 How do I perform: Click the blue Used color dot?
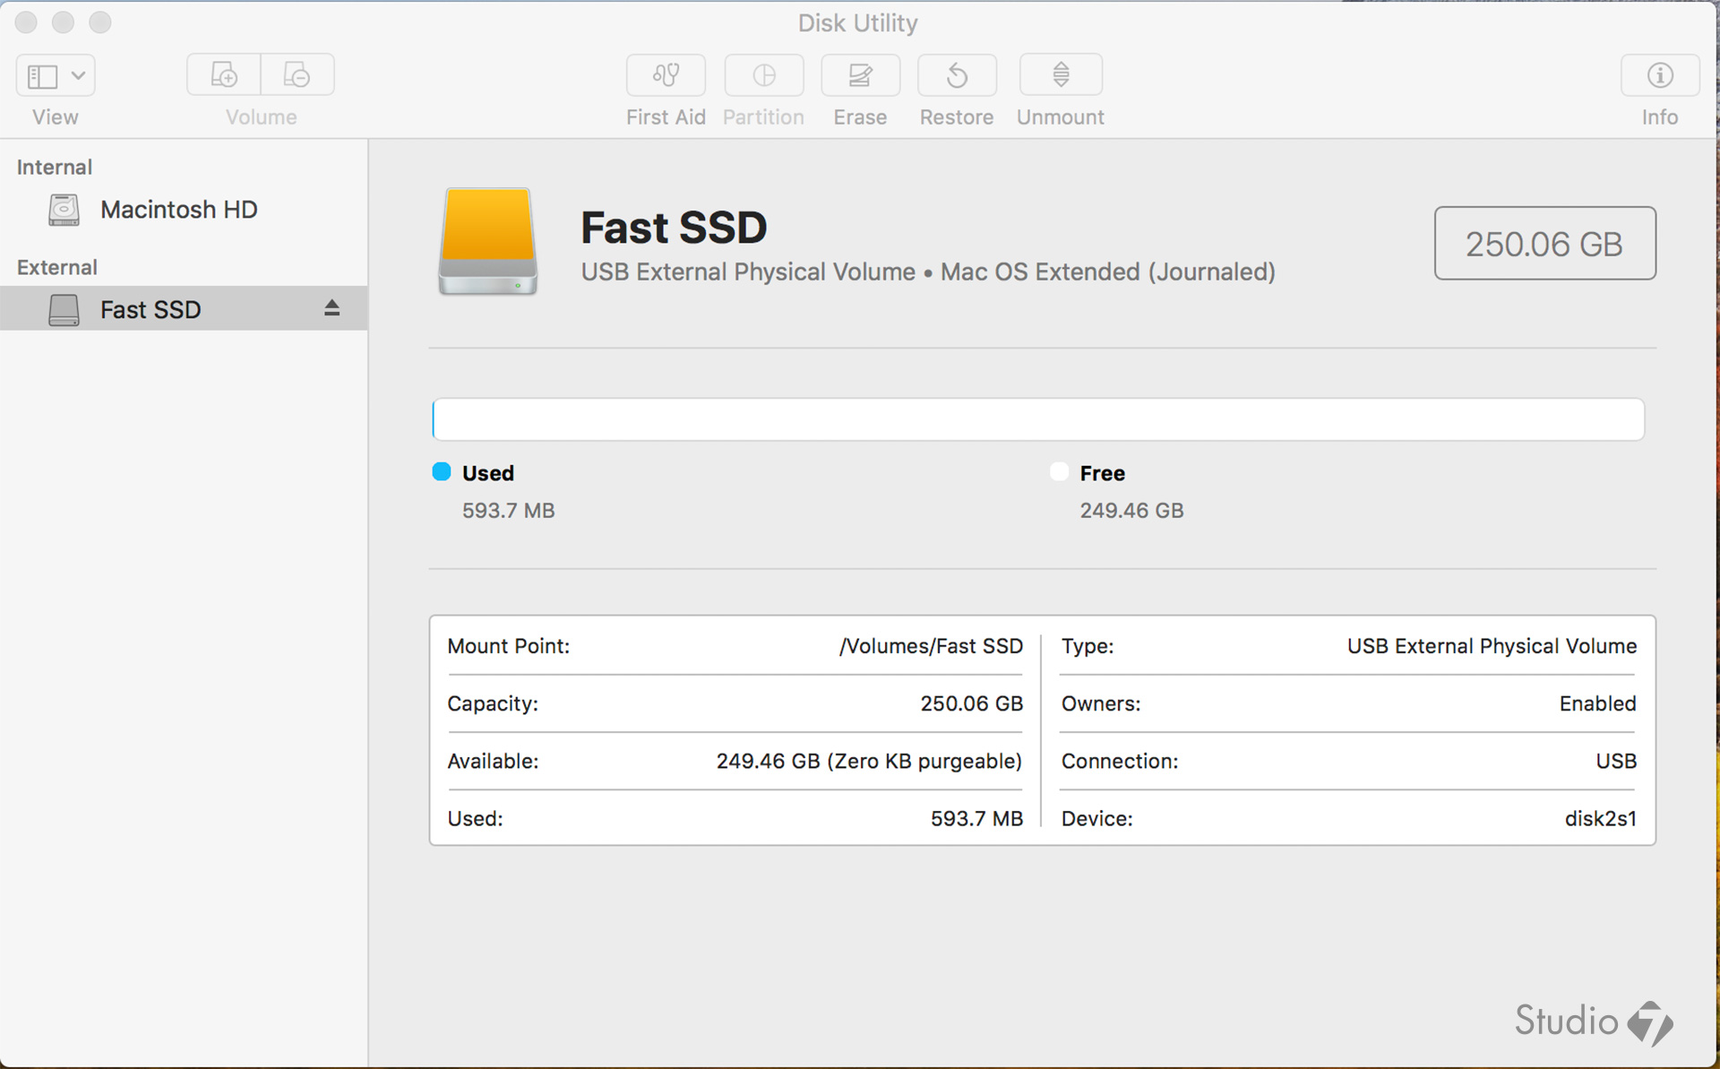point(442,472)
